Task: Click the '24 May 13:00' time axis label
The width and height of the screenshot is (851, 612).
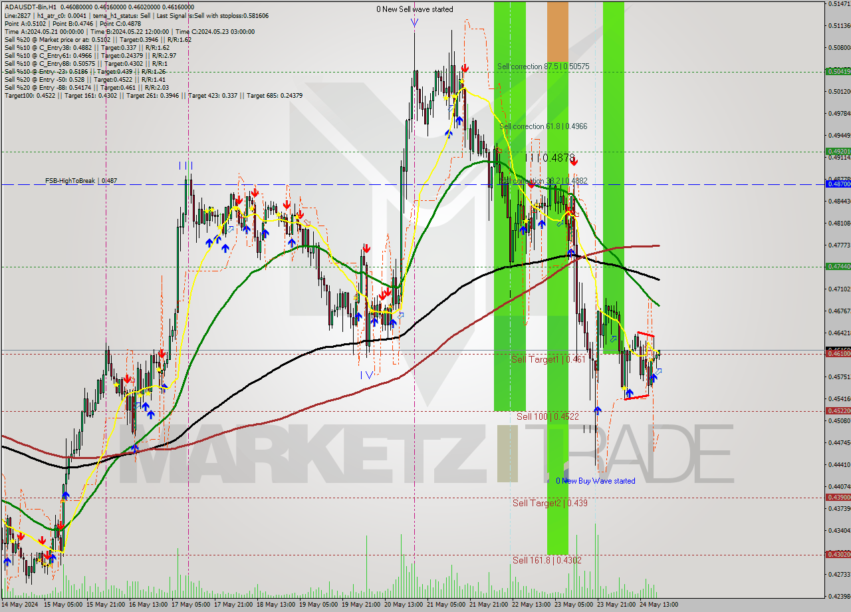Action: coord(658,605)
